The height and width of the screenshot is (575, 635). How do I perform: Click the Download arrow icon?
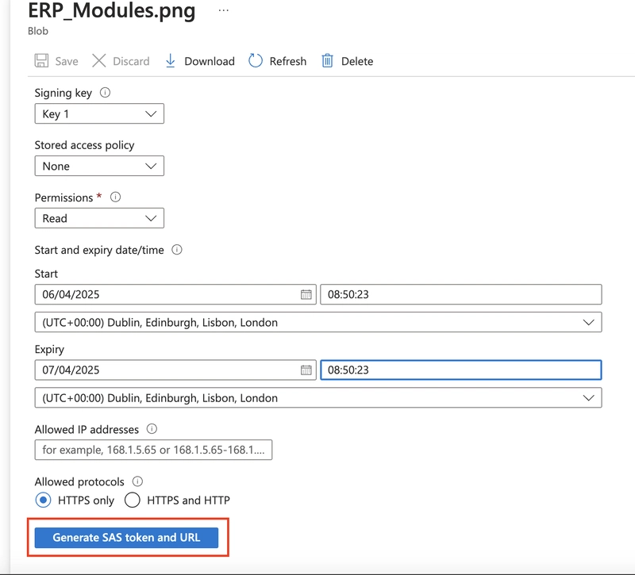(x=171, y=61)
